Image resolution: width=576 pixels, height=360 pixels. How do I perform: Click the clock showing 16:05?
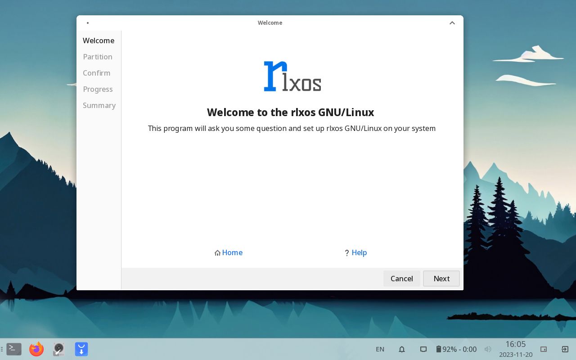pos(515,344)
